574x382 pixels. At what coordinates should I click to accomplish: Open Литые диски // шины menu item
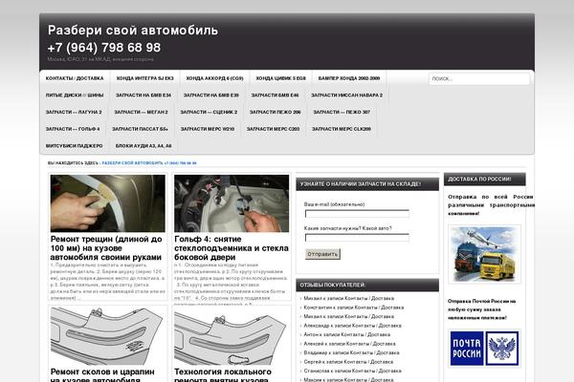(75, 95)
